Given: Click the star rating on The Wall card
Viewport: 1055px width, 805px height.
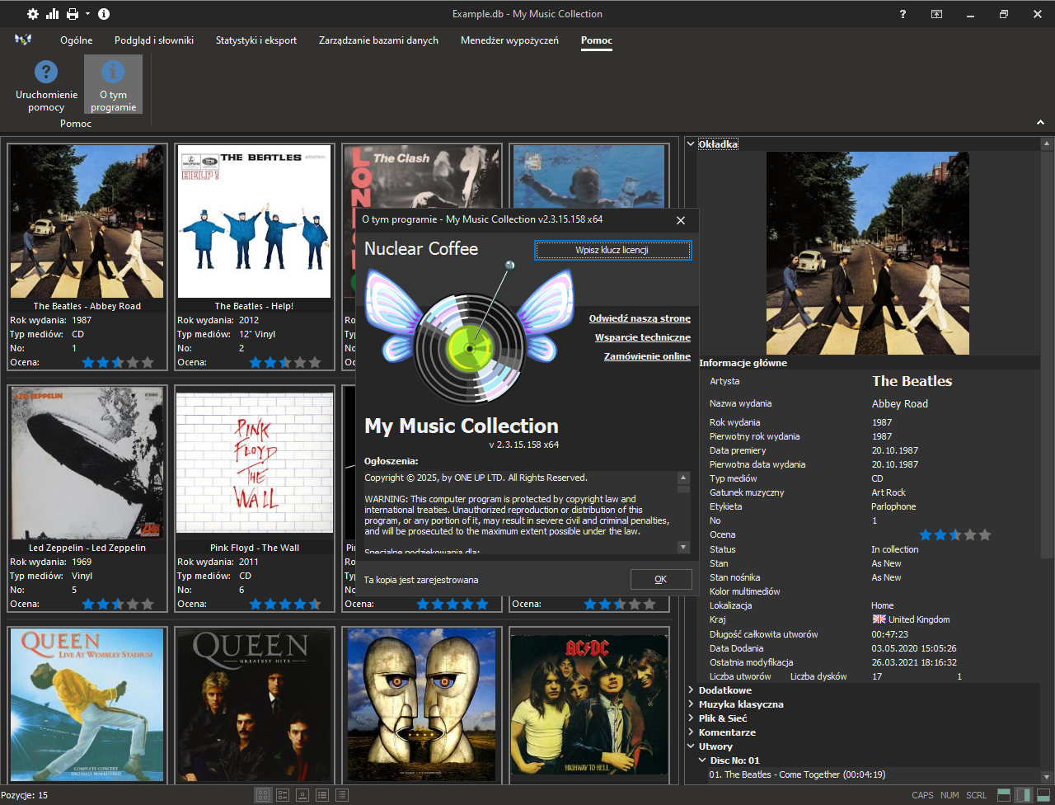Looking at the screenshot, I should [285, 604].
